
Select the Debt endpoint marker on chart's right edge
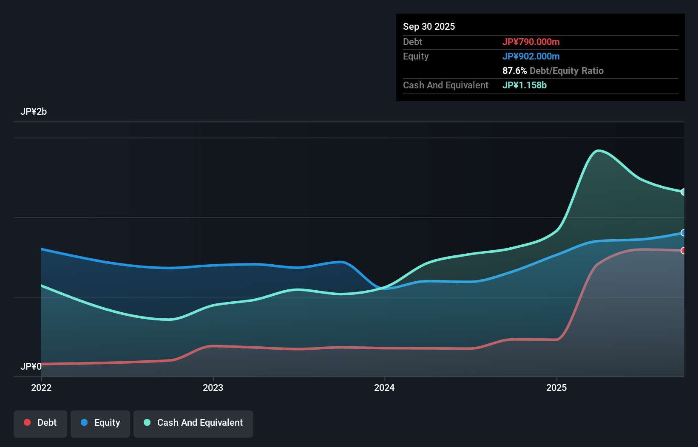(x=684, y=251)
